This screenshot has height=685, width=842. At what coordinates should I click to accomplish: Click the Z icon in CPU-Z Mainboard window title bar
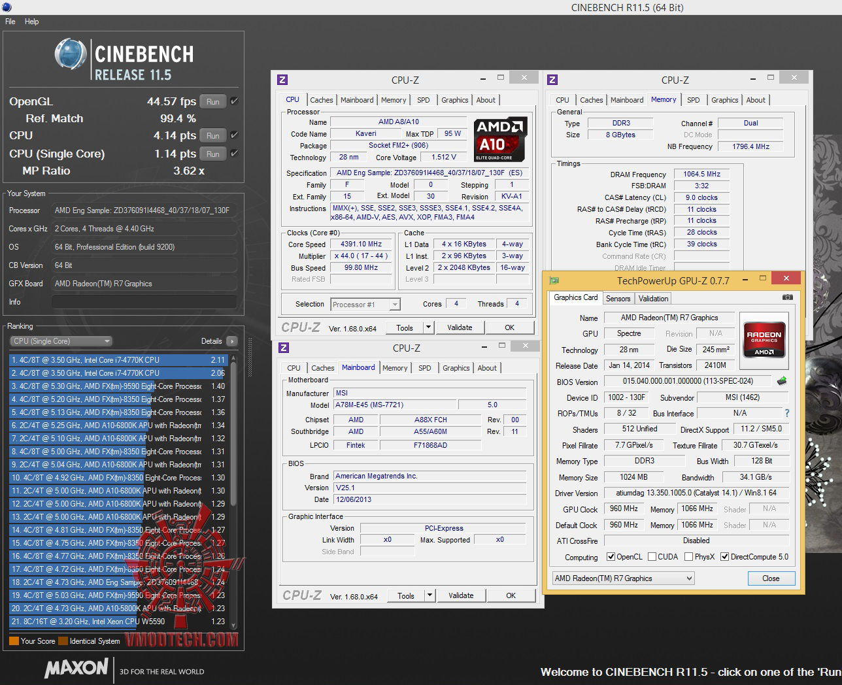coord(284,348)
